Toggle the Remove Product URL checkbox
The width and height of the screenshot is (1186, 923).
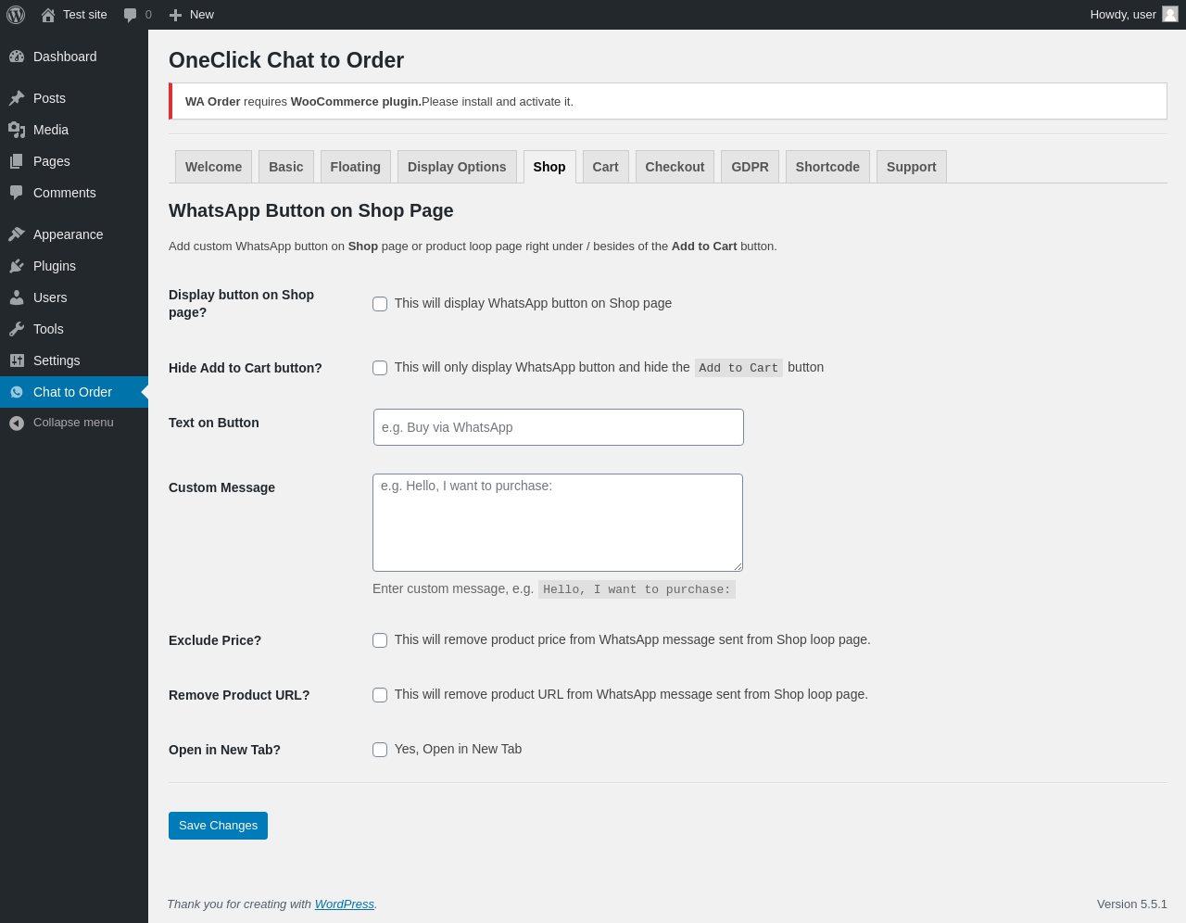click(x=380, y=695)
